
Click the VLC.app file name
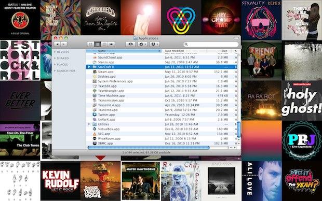pyautogui.click(x=104, y=134)
